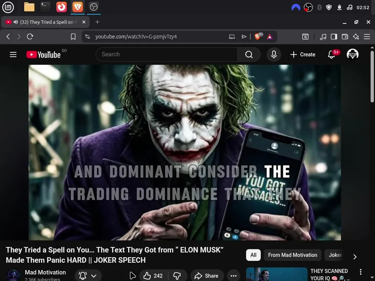This screenshot has width=375, height=281.
Task: Open the OBS recording tray indicator
Action: point(308,7)
